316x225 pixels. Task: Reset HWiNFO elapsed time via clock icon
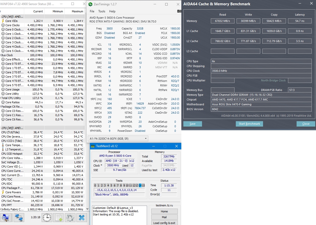[47, 217]
